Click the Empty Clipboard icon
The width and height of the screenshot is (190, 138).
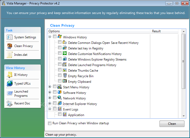[x=65, y=81]
